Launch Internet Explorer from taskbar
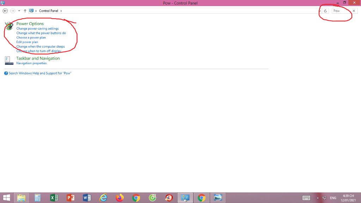This screenshot has width=361, height=203. [103, 198]
